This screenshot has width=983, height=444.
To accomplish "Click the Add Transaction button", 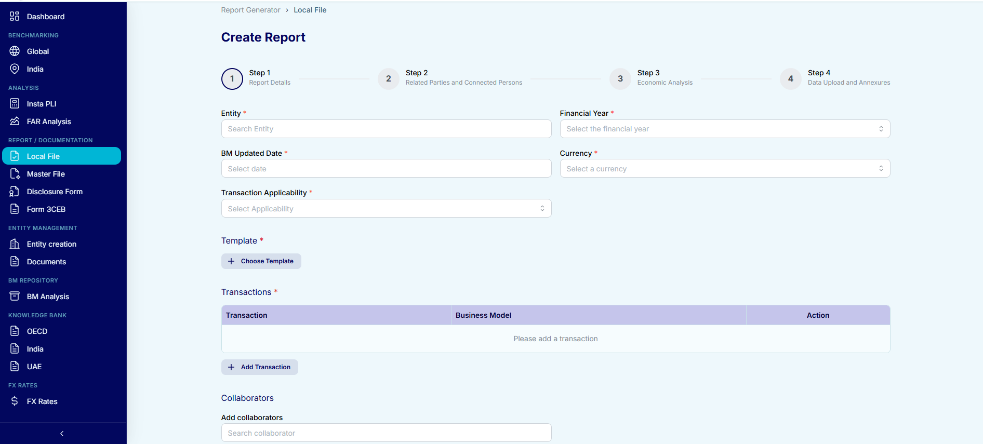I will coord(260,367).
